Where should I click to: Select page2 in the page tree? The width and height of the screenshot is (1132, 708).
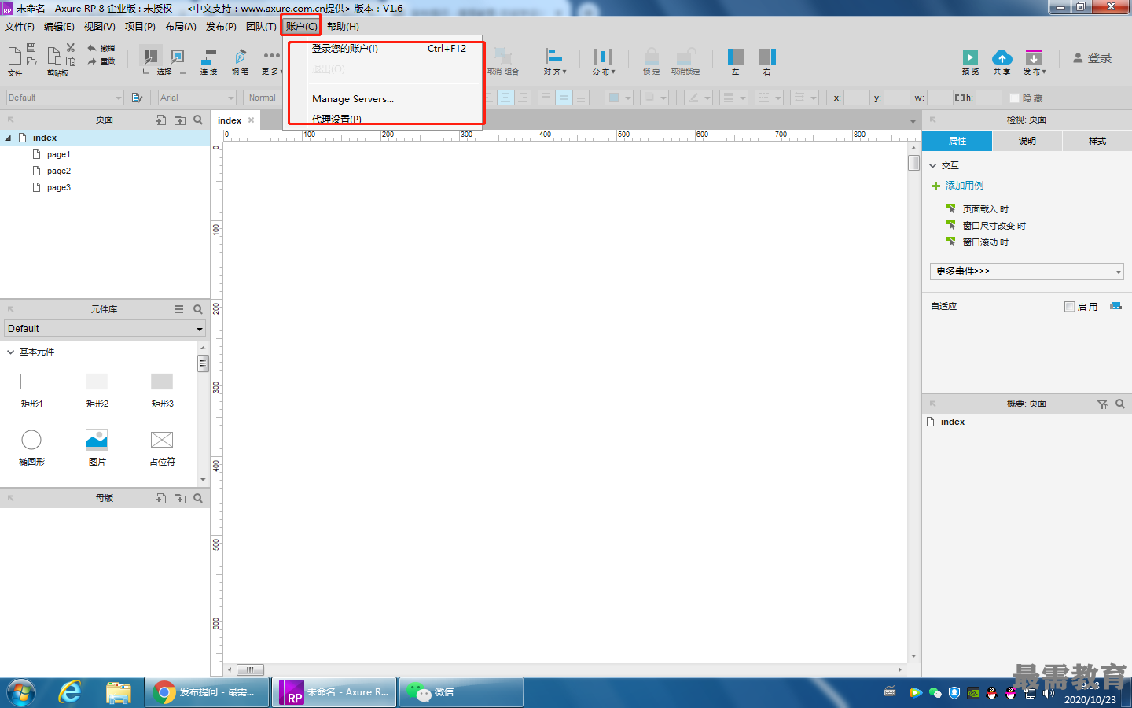tap(59, 171)
